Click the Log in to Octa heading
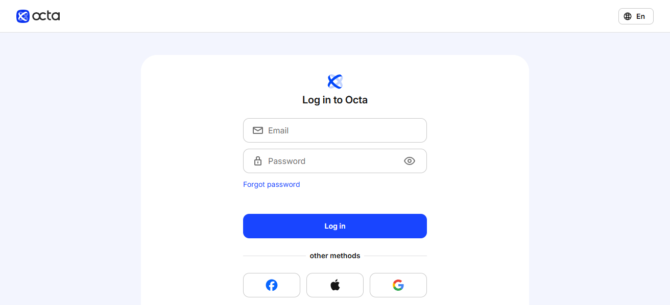This screenshot has width=670, height=305. click(334, 100)
